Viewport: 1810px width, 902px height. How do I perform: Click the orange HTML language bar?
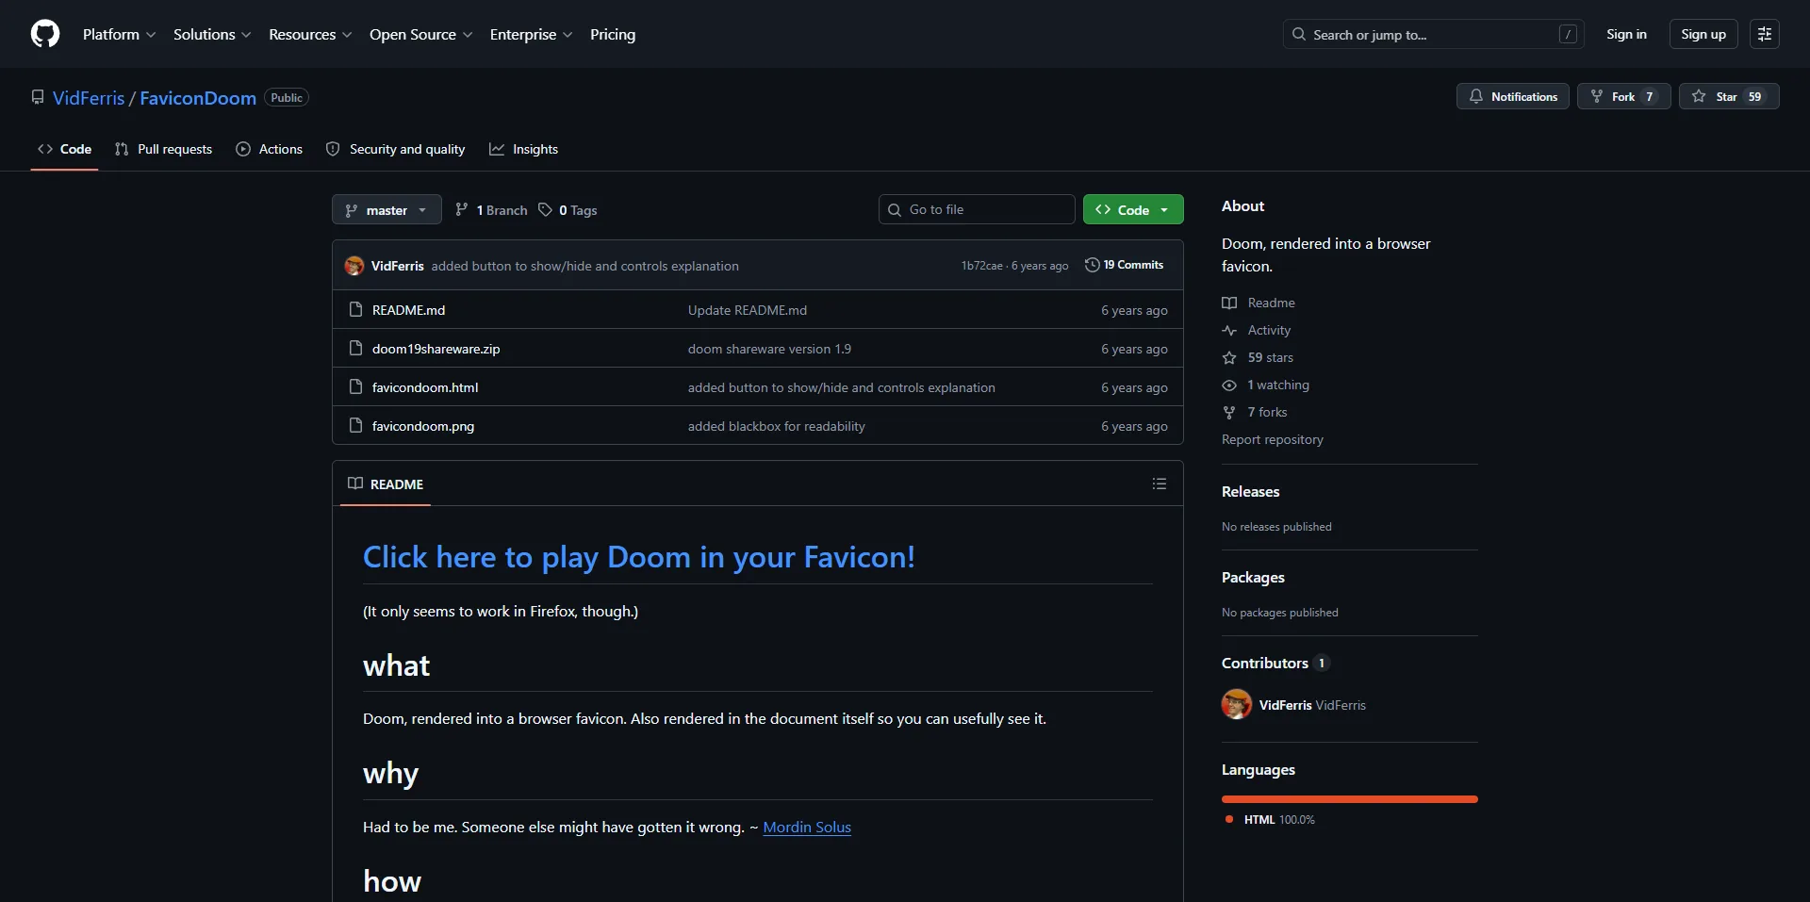(1350, 799)
